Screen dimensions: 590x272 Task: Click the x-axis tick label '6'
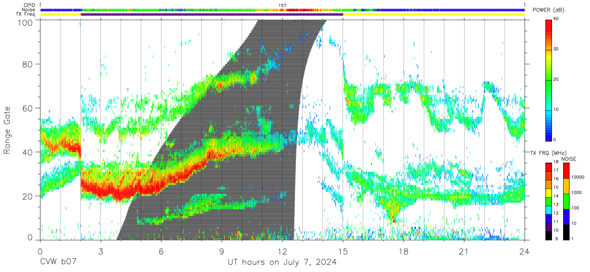click(x=161, y=251)
